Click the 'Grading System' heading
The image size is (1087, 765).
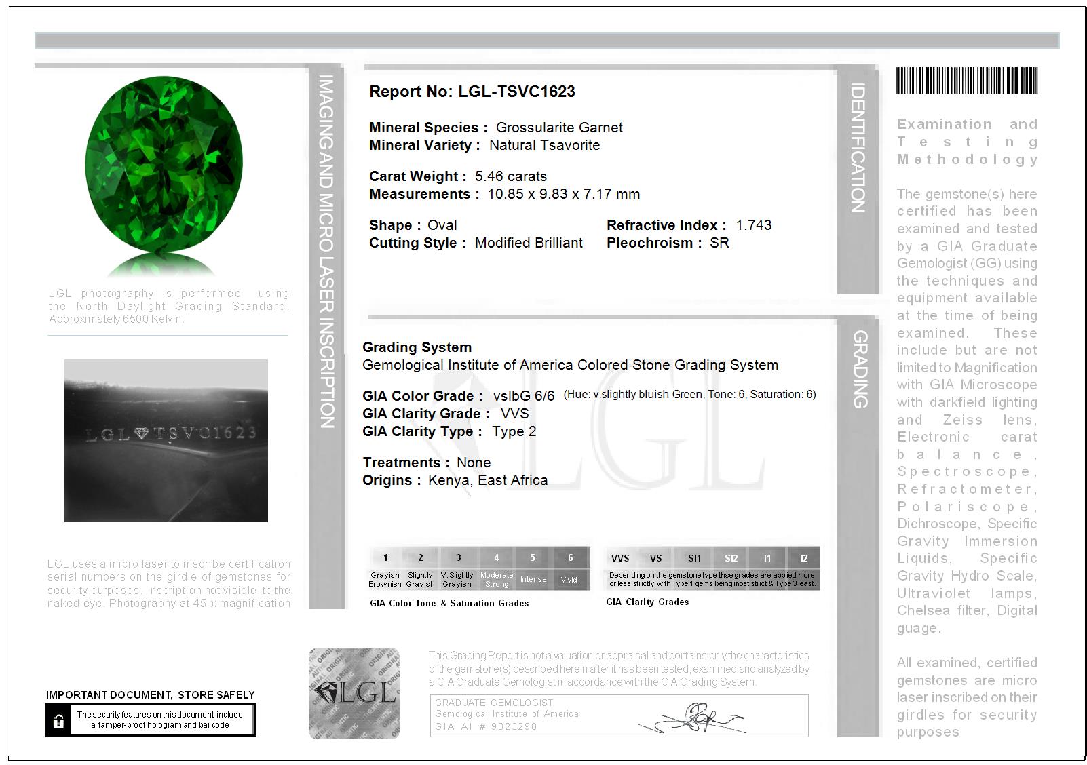(417, 347)
